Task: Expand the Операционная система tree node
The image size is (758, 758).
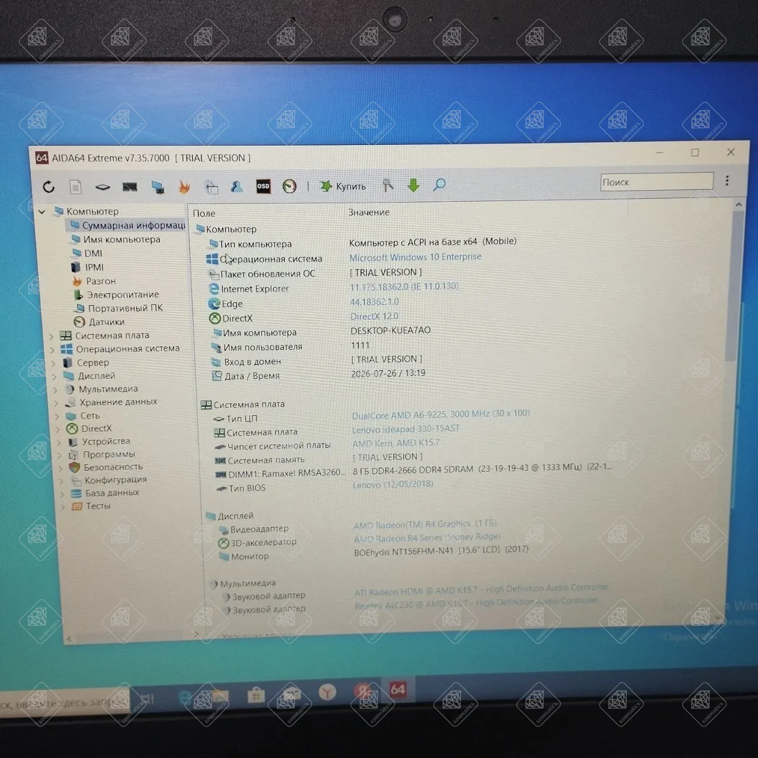Action: pyautogui.click(x=52, y=349)
